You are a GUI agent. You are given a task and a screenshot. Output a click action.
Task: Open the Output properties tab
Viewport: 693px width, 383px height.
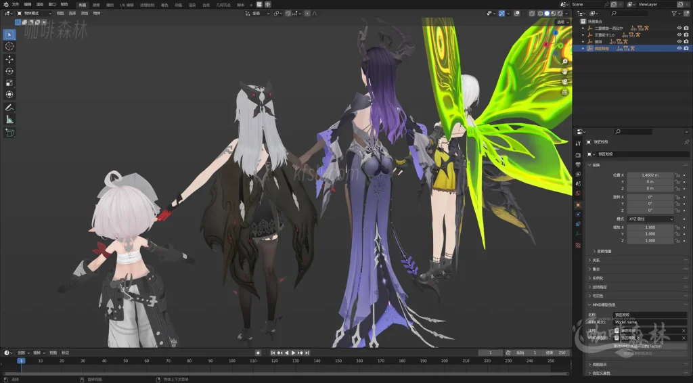pos(578,165)
